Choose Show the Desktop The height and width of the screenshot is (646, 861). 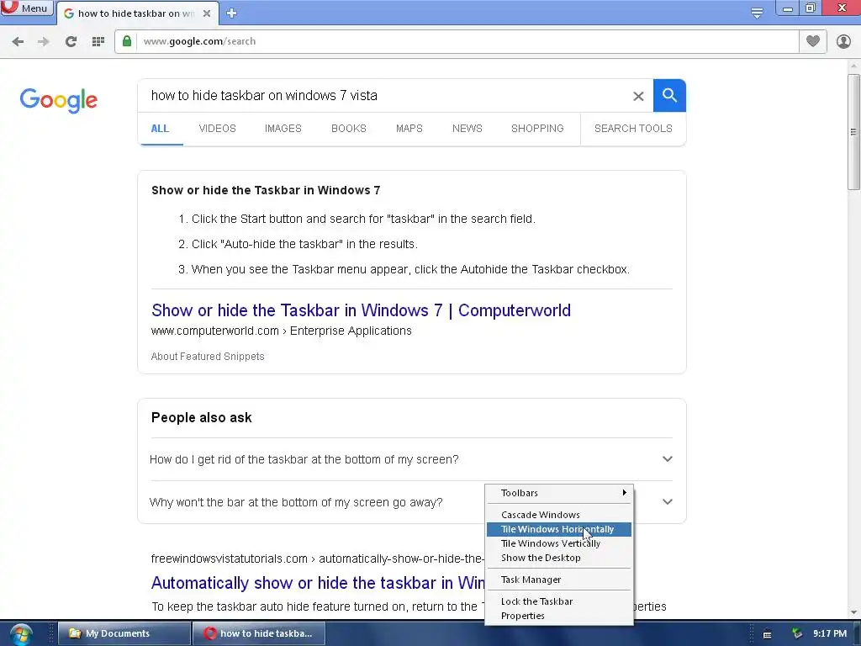tap(559, 558)
